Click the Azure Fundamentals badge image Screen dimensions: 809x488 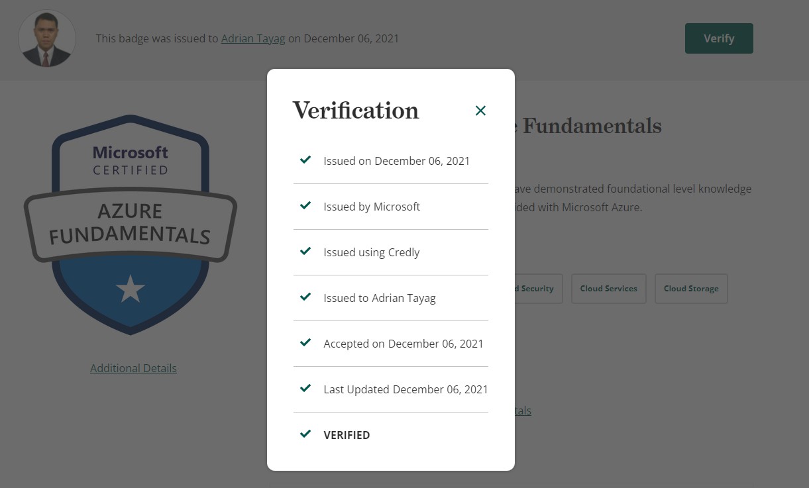click(131, 225)
